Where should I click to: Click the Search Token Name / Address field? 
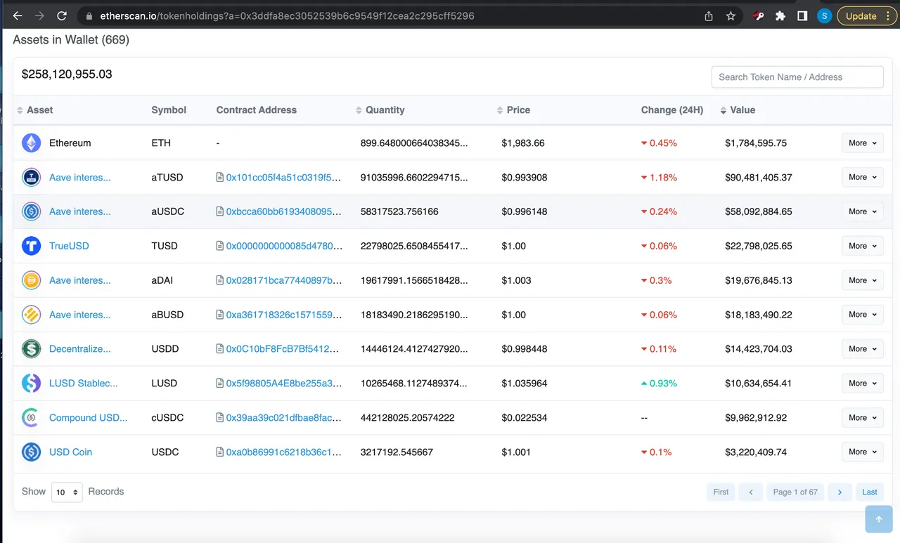tap(797, 77)
